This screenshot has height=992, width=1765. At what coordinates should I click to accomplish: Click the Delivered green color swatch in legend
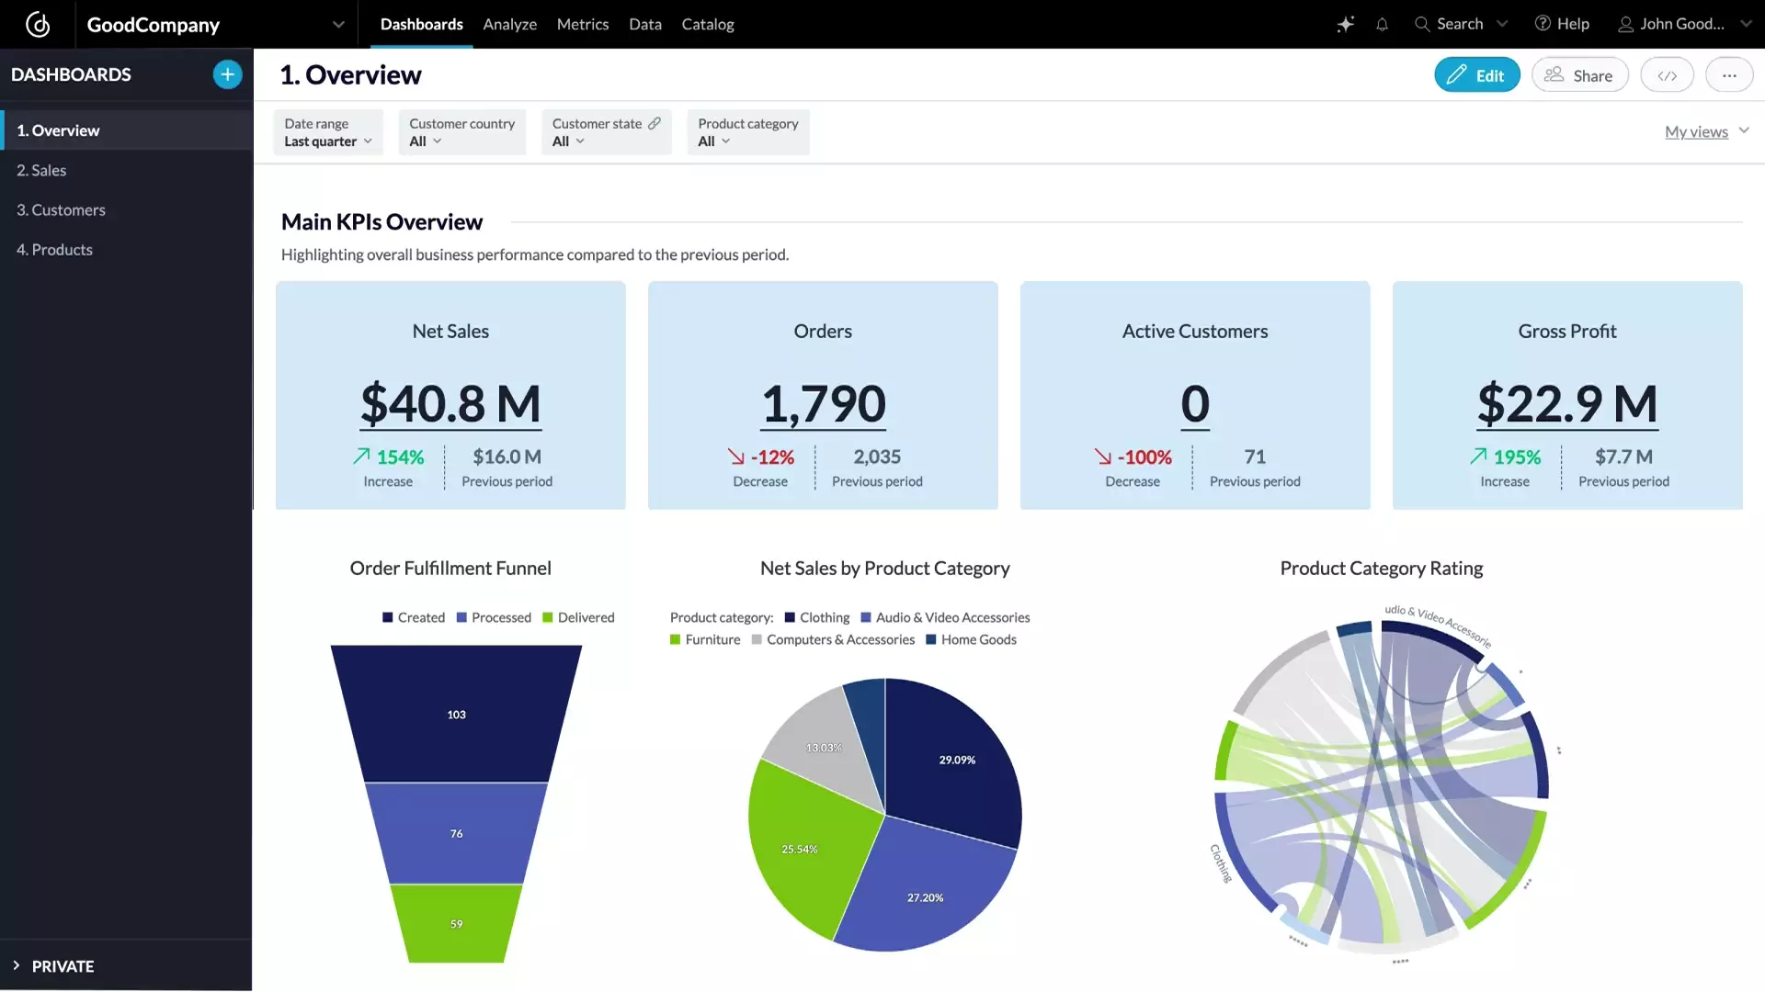click(548, 617)
